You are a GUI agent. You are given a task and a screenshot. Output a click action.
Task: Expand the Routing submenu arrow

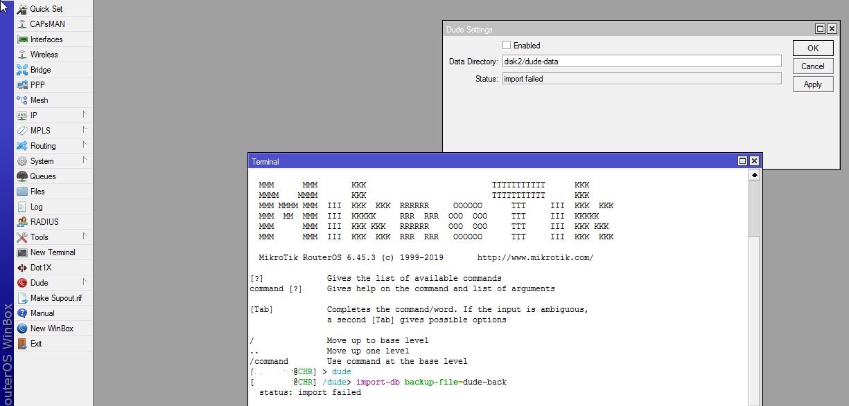tap(85, 145)
